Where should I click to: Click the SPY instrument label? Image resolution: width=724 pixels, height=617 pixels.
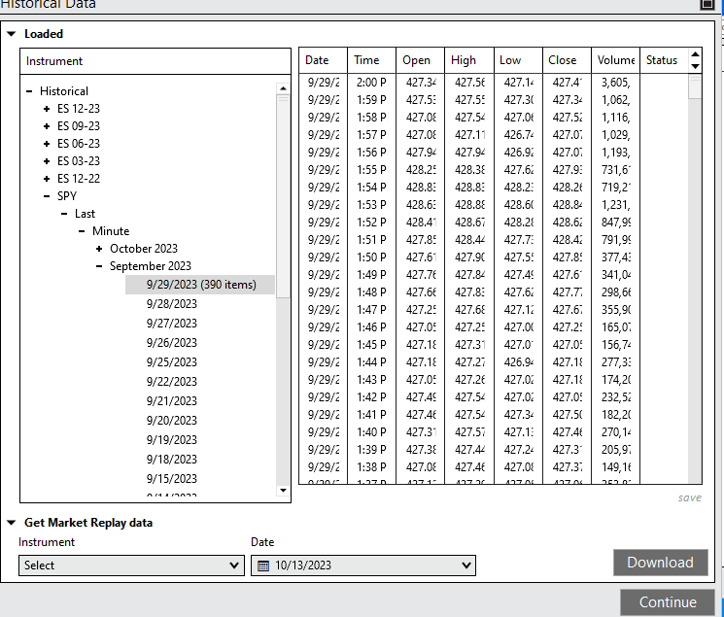67,196
